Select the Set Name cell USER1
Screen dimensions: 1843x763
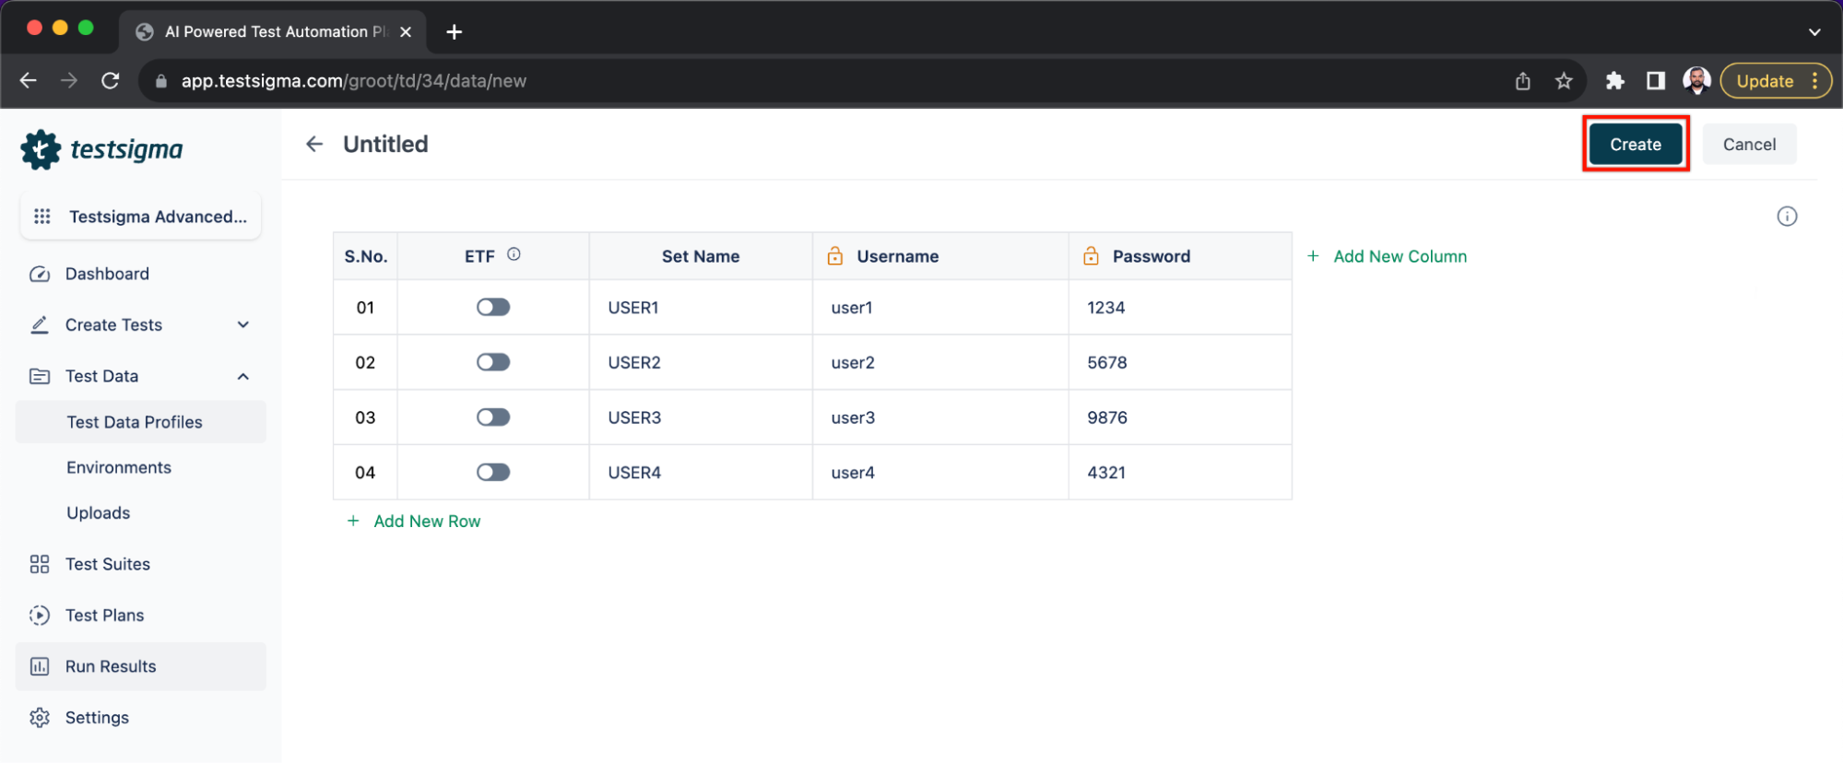coord(701,307)
